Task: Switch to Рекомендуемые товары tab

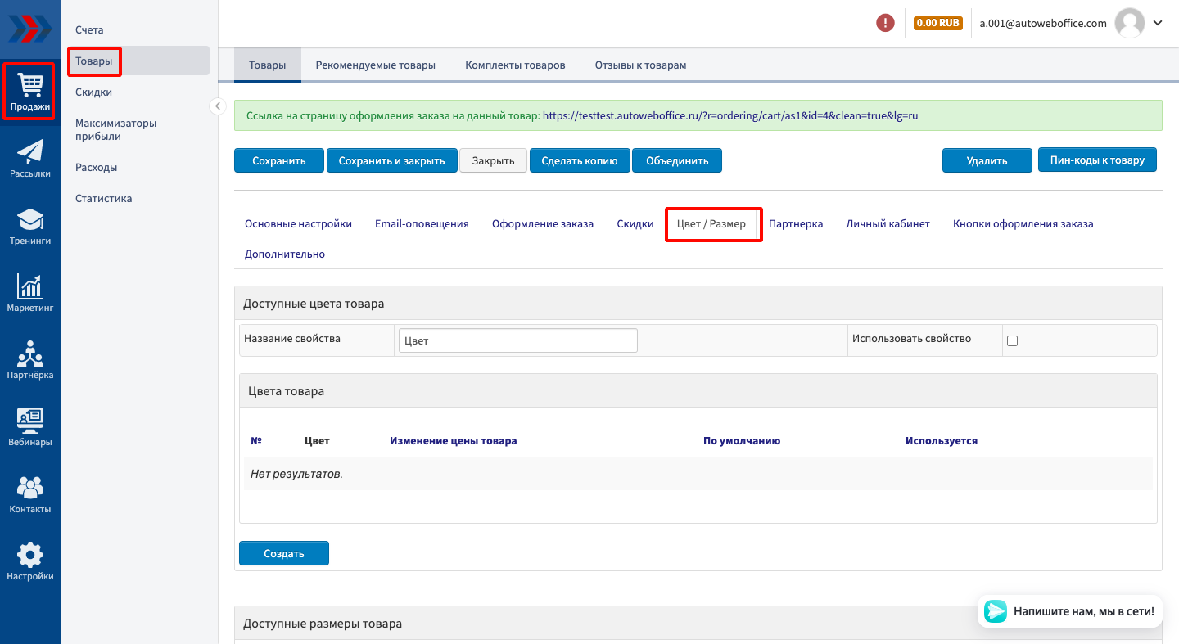Action: click(375, 65)
